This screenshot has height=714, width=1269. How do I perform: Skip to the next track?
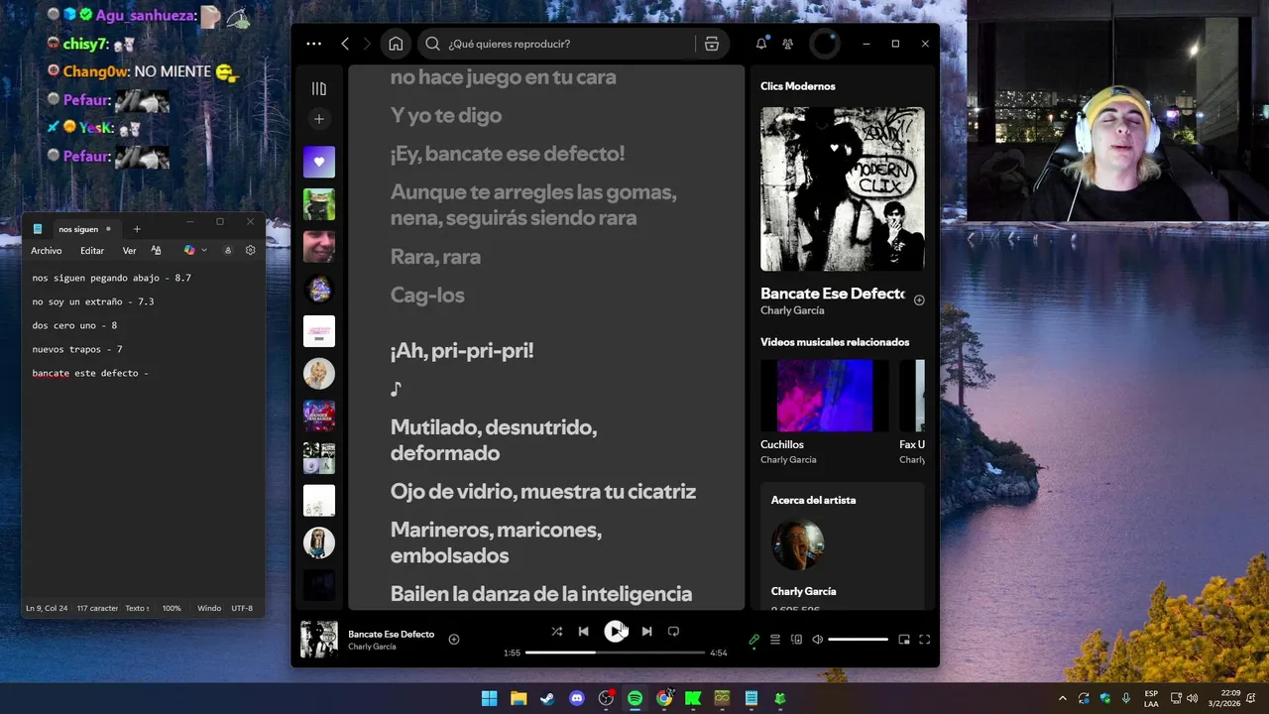tap(646, 632)
